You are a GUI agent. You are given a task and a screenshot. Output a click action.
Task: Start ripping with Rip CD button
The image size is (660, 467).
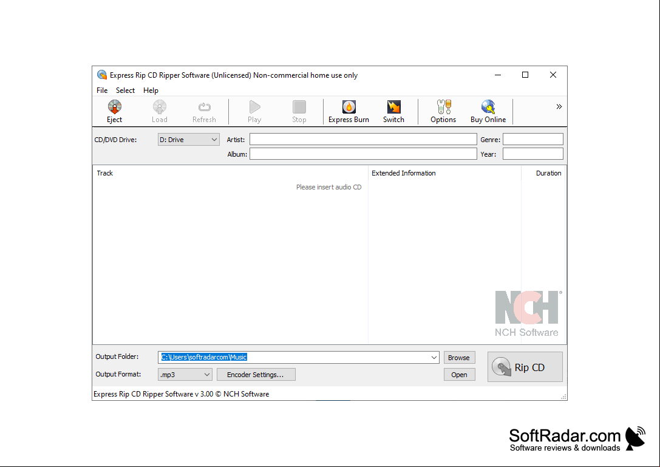(x=525, y=367)
